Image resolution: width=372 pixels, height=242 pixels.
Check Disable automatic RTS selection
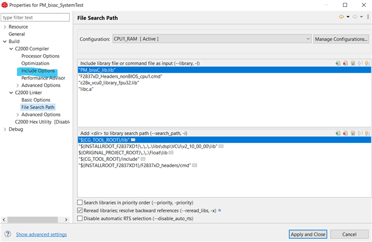(x=80, y=218)
